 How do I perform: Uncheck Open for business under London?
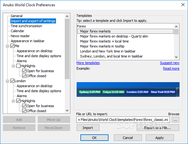[24, 106]
